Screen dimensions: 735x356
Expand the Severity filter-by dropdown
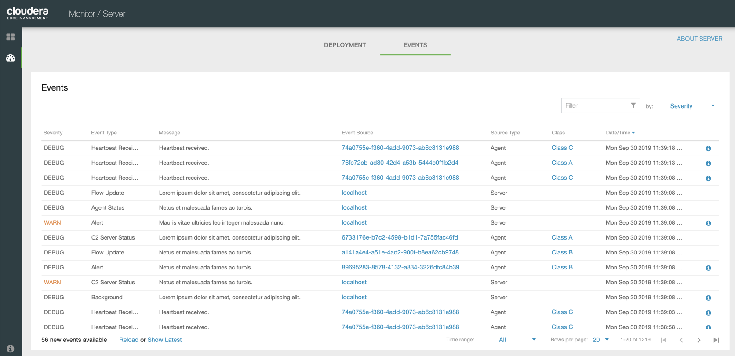692,106
